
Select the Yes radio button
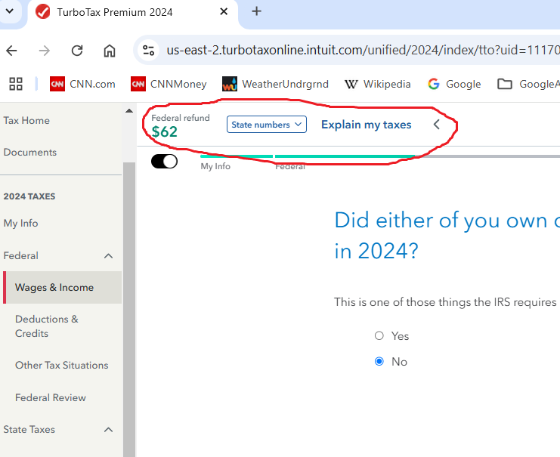click(379, 335)
